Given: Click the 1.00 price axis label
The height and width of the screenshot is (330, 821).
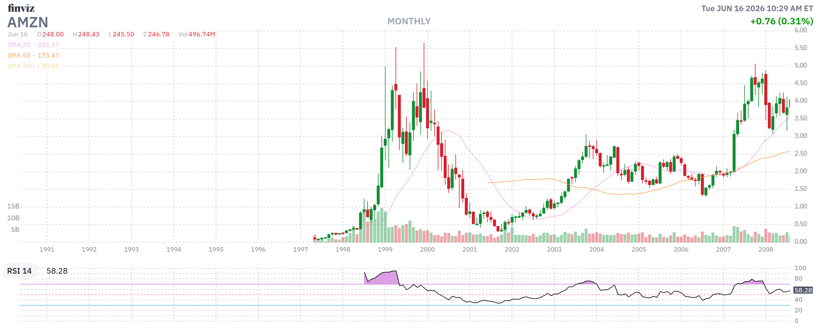Looking at the screenshot, I should 801,206.
